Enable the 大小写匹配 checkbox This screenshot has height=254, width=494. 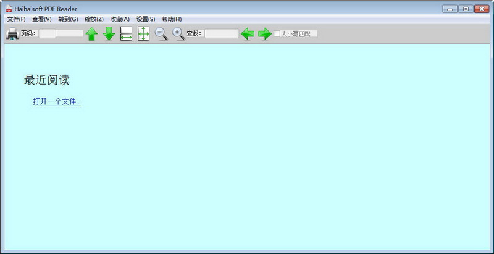point(277,33)
